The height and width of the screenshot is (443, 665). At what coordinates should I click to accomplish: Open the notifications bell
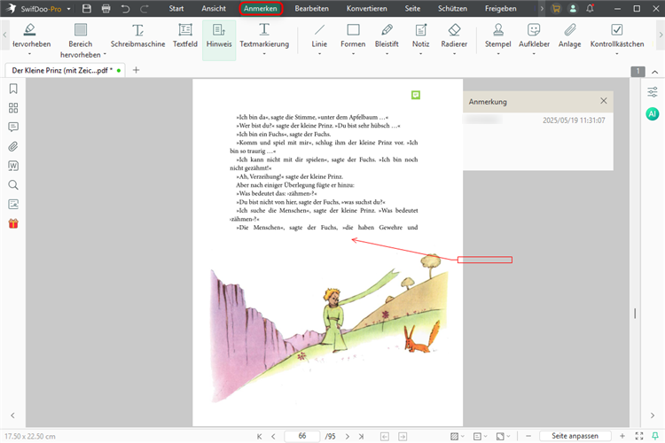click(590, 9)
